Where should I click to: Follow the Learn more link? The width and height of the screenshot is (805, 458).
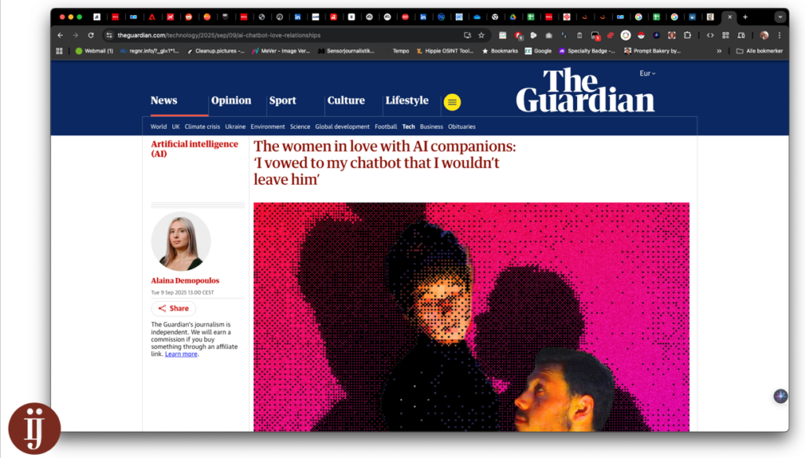pos(181,354)
